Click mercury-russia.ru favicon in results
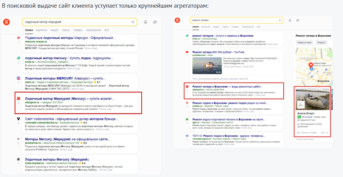 (x=18, y=38)
